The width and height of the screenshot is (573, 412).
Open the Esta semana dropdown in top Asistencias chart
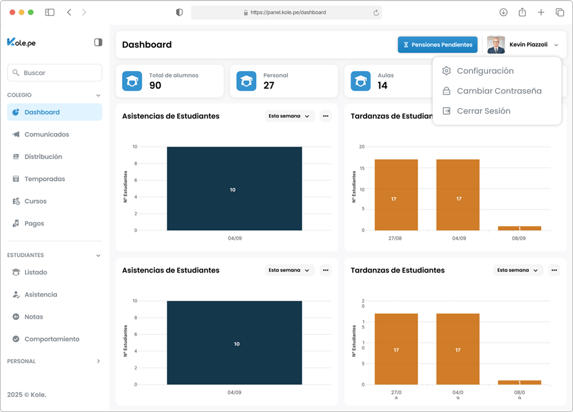(290, 116)
